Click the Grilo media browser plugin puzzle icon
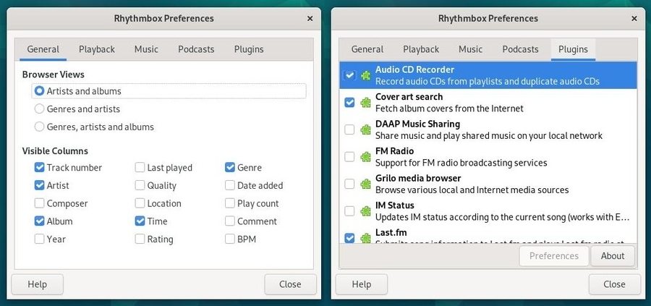Screen dimensions: 651x306 [x=365, y=184]
